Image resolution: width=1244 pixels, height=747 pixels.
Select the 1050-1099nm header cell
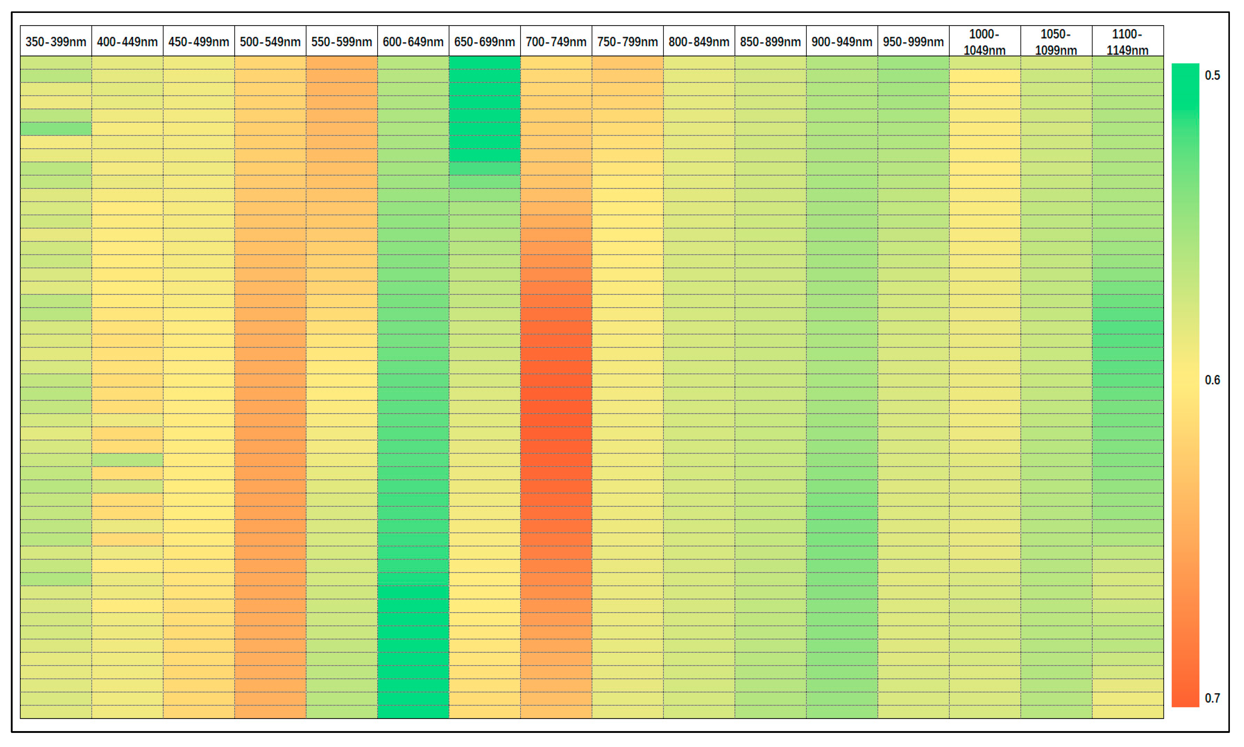[x=1057, y=41]
